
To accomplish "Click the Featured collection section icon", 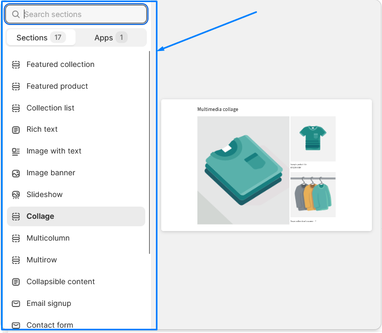I will click(16, 65).
